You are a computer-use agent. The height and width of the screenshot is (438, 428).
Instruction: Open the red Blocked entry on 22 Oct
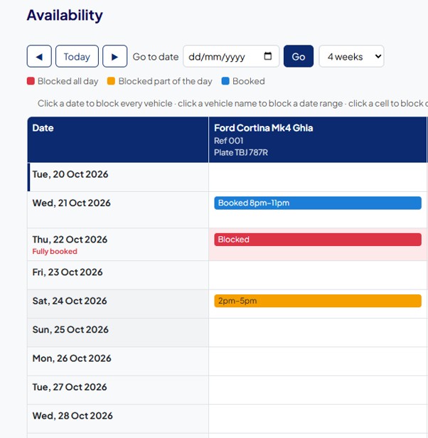(x=318, y=240)
